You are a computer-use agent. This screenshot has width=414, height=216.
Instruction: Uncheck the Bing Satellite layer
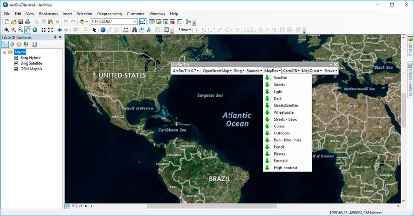pyautogui.click(x=16, y=63)
